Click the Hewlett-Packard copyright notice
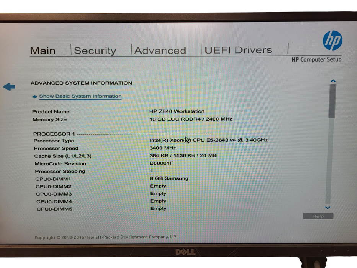The height and width of the screenshot is (268, 357). coord(105,237)
